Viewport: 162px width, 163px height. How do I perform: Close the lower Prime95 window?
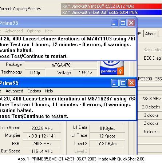click(x=131, y=83)
